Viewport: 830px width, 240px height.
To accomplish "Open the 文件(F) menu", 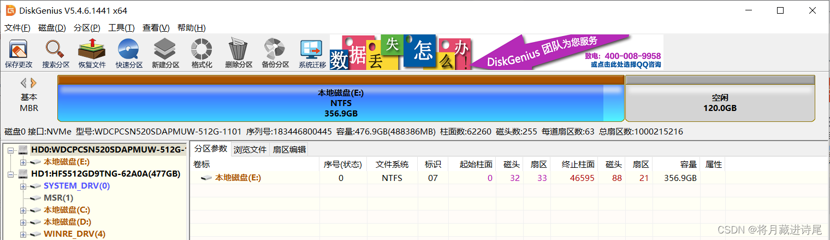I will [x=17, y=28].
